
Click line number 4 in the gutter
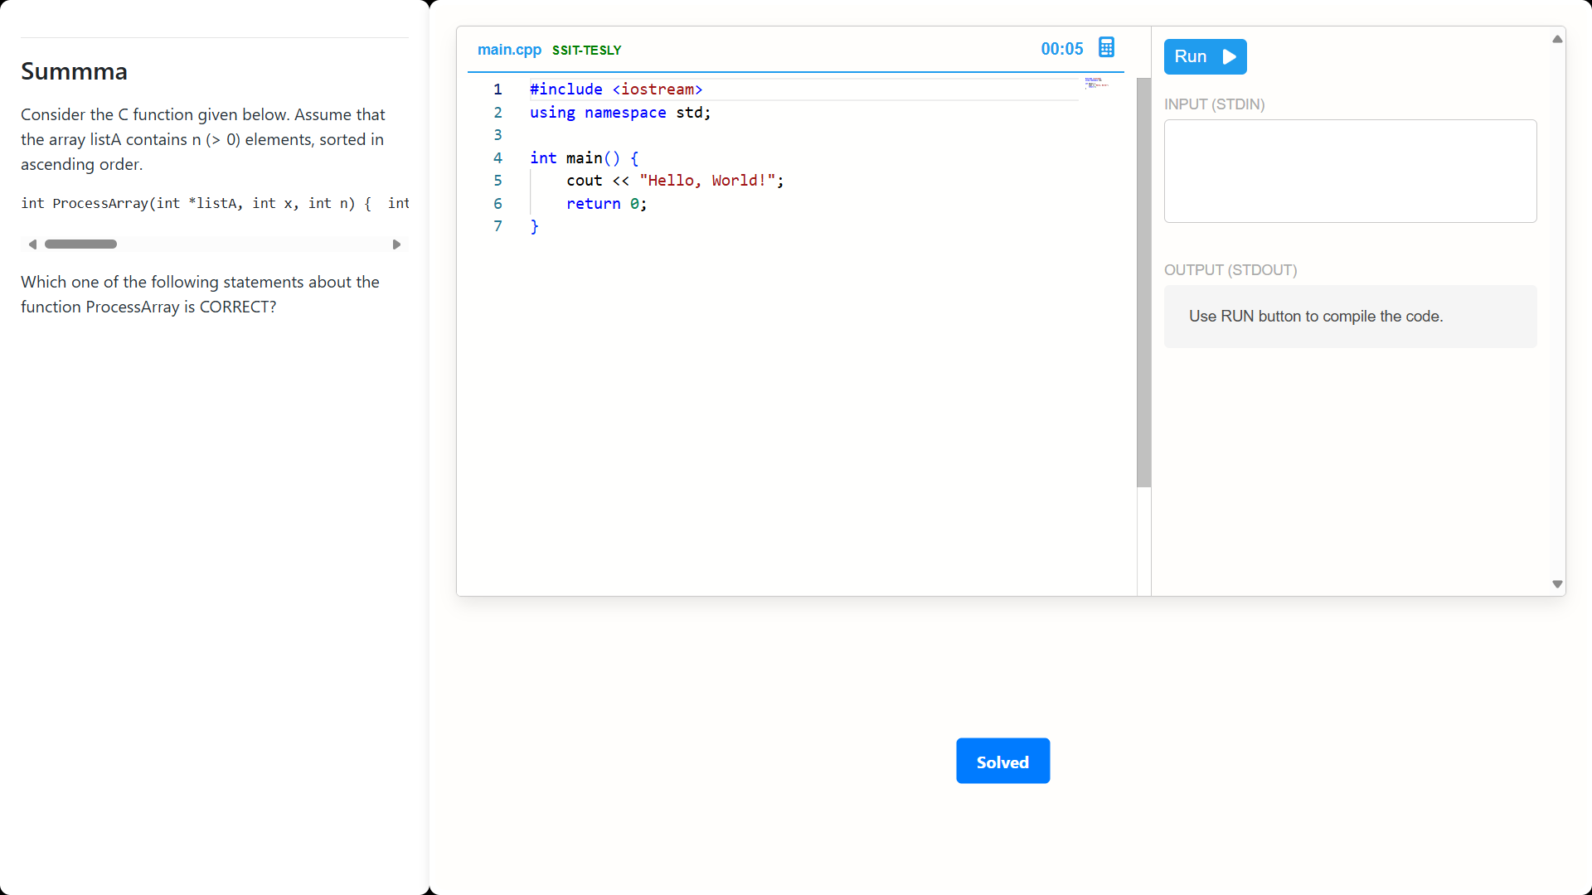coord(498,158)
